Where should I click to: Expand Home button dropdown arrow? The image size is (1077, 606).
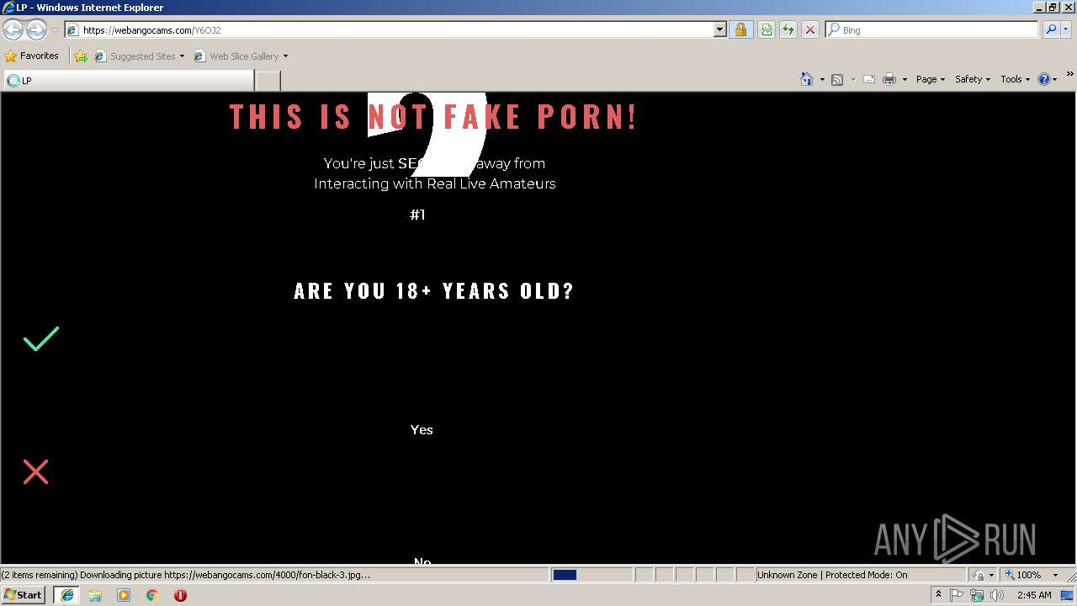[822, 79]
